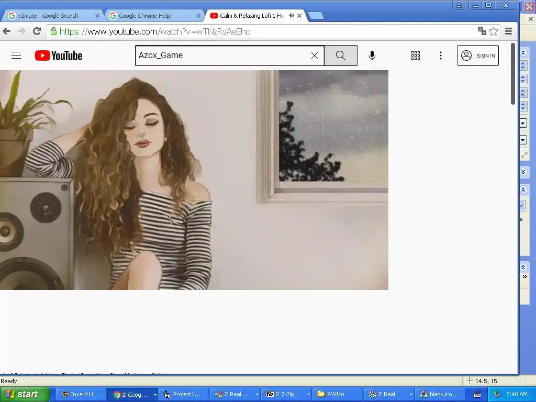Image resolution: width=536 pixels, height=402 pixels.
Task: Click the Chrome profile person icon
Action: [x=459, y=5]
